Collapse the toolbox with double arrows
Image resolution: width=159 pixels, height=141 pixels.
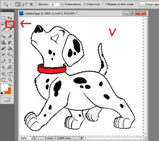click(1, 10)
